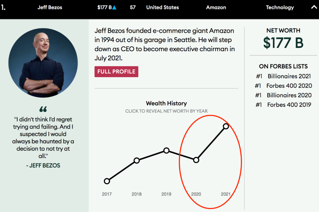The image size is (319, 212).
Task: Collapse the Jeff Bezos row with chevron
Action: pos(314,7)
